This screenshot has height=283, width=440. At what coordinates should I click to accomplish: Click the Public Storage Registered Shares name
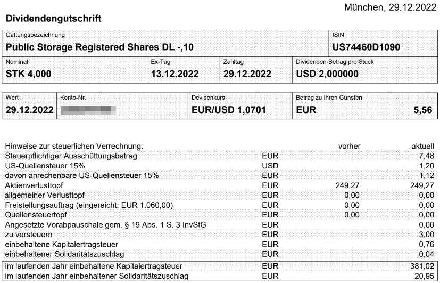pos(99,47)
